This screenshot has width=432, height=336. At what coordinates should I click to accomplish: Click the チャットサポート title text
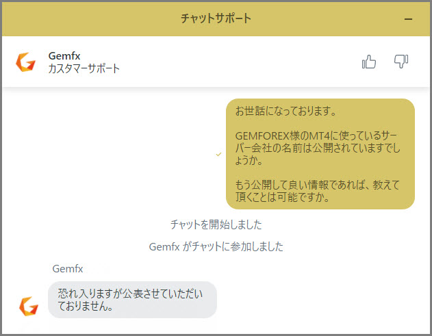216,18
